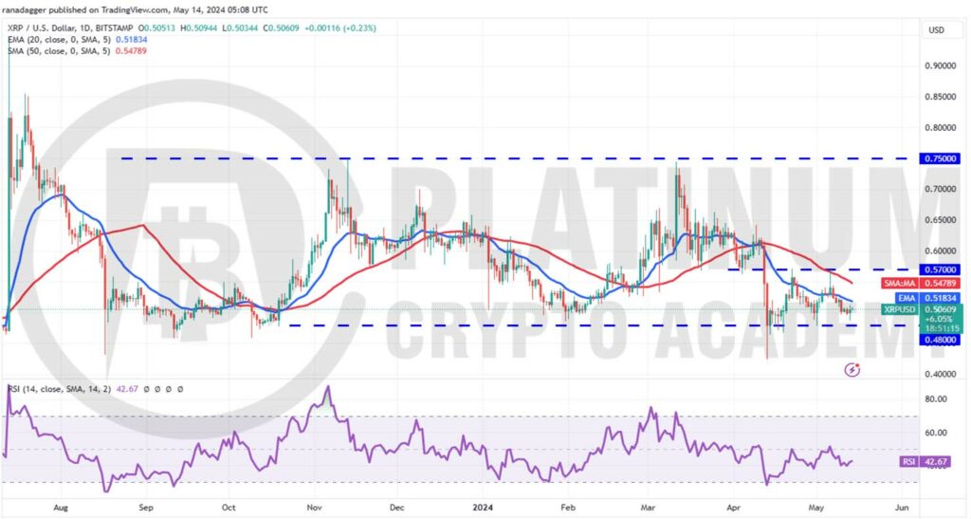
Task: Click the Aug label on time axis
Action: pyautogui.click(x=61, y=508)
